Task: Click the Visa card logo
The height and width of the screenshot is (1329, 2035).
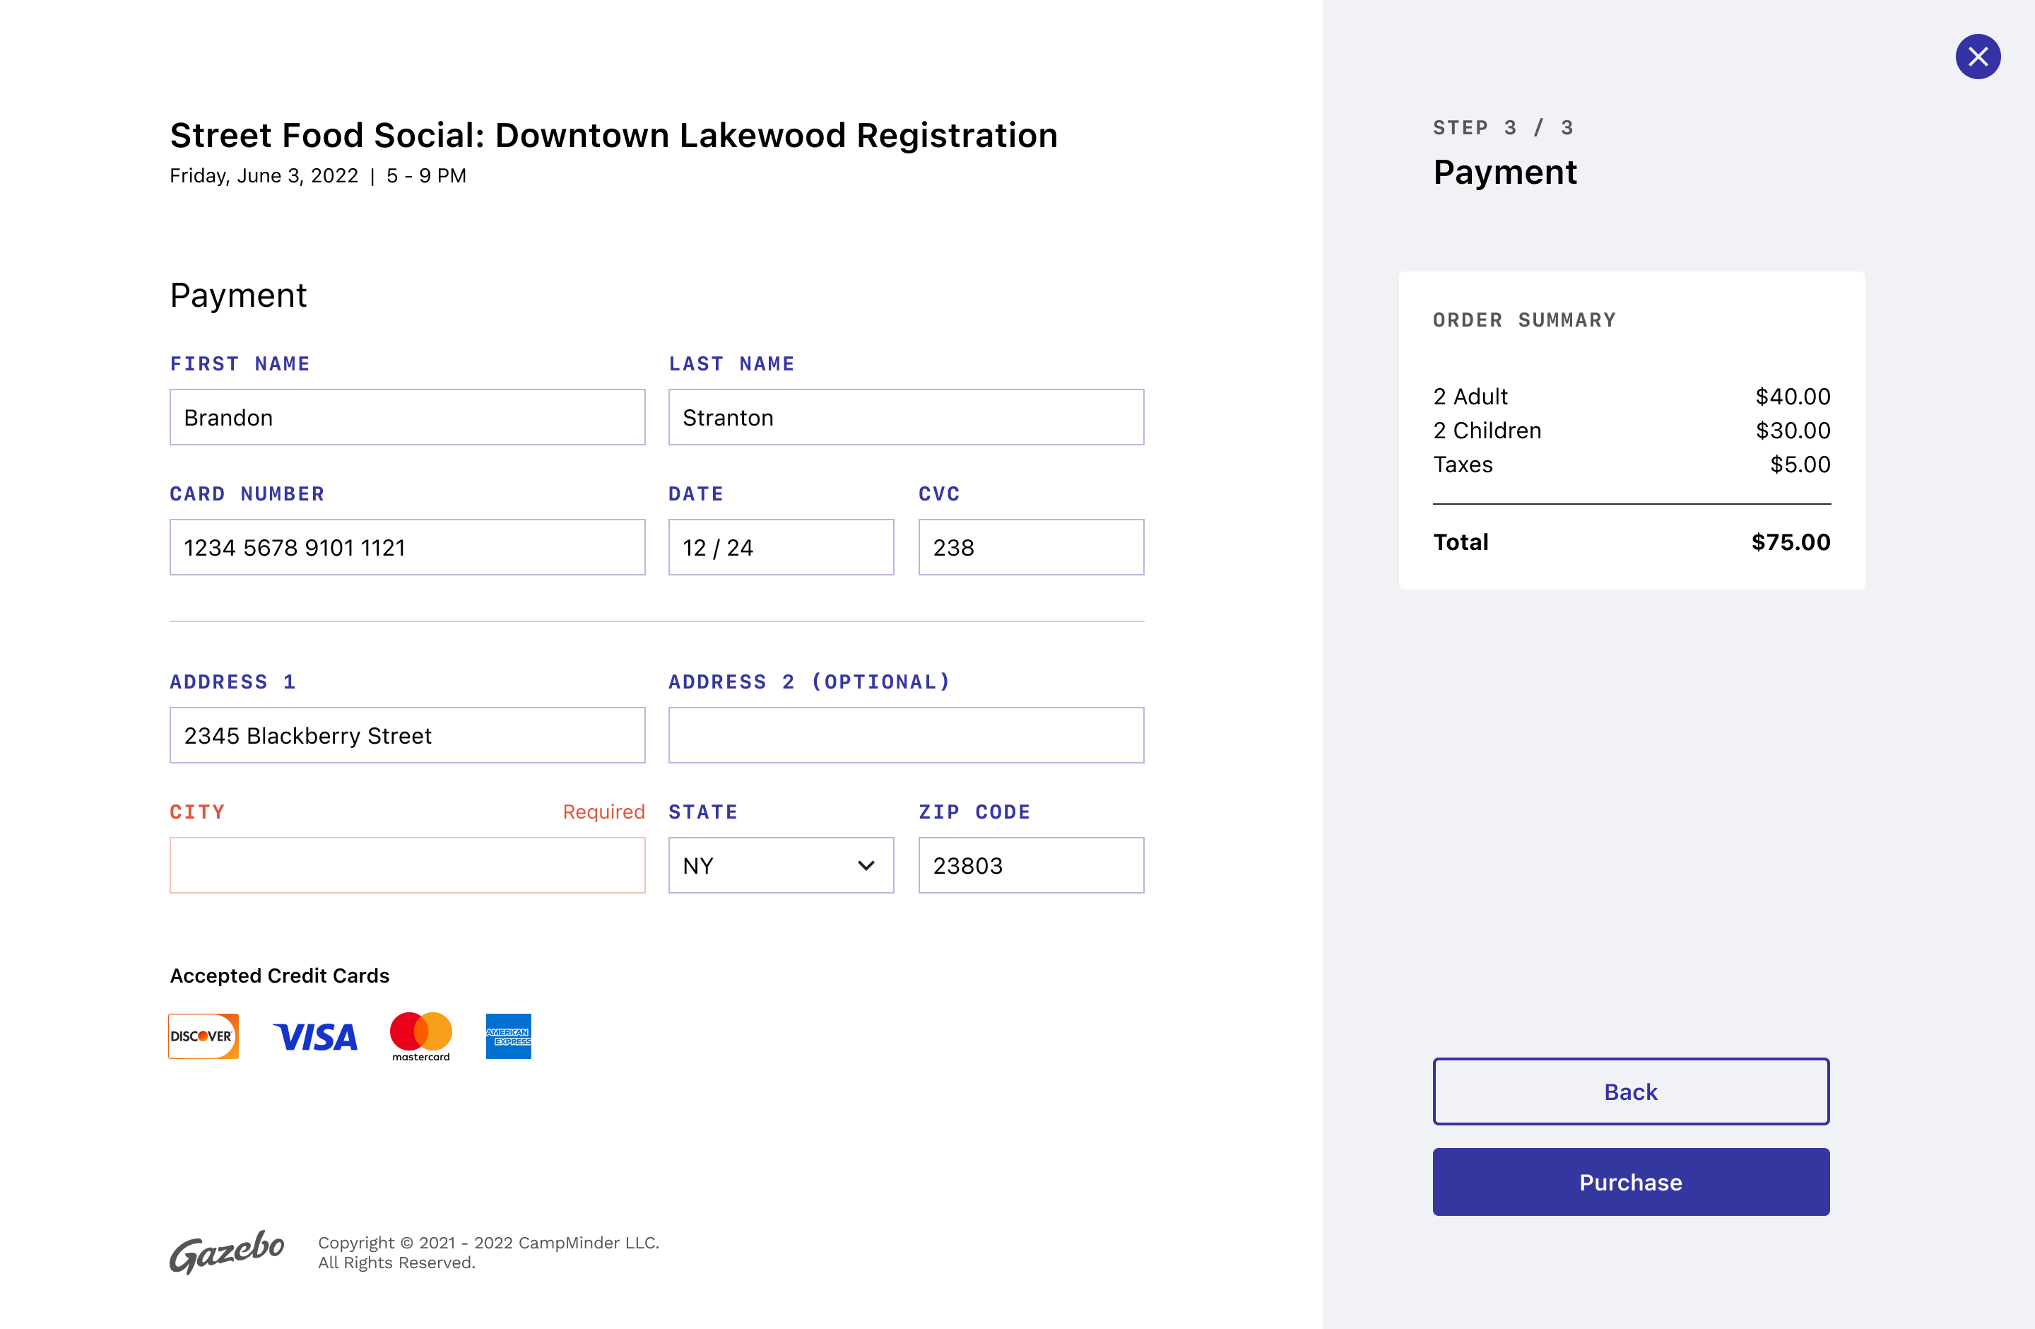Action: (x=316, y=1036)
